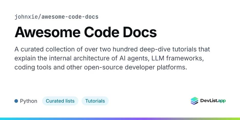
Task: Open the johnxie/awesome-code-docs repository path
Action: point(56,17)
